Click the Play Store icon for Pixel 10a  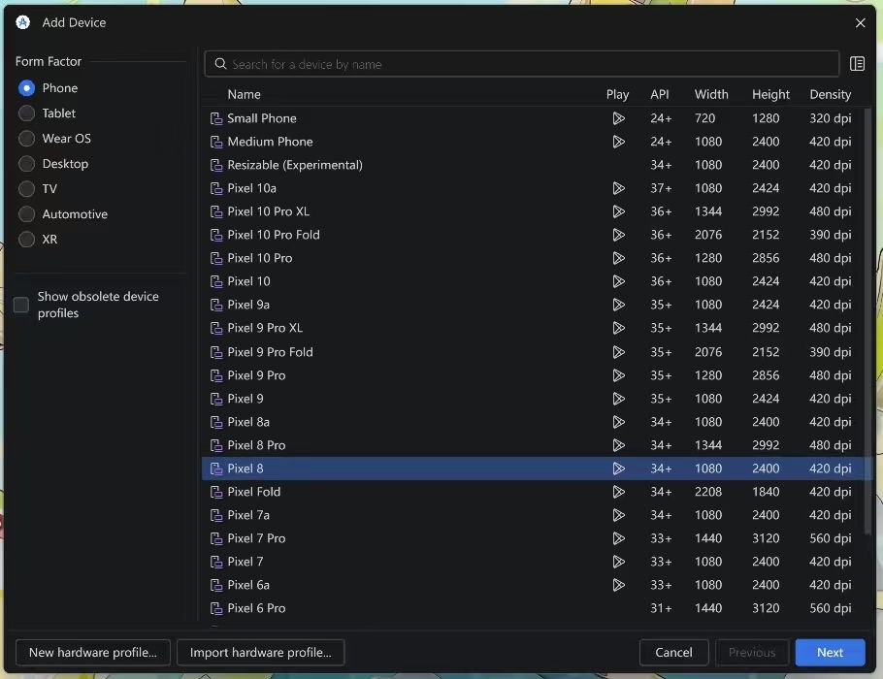(618, 188)
